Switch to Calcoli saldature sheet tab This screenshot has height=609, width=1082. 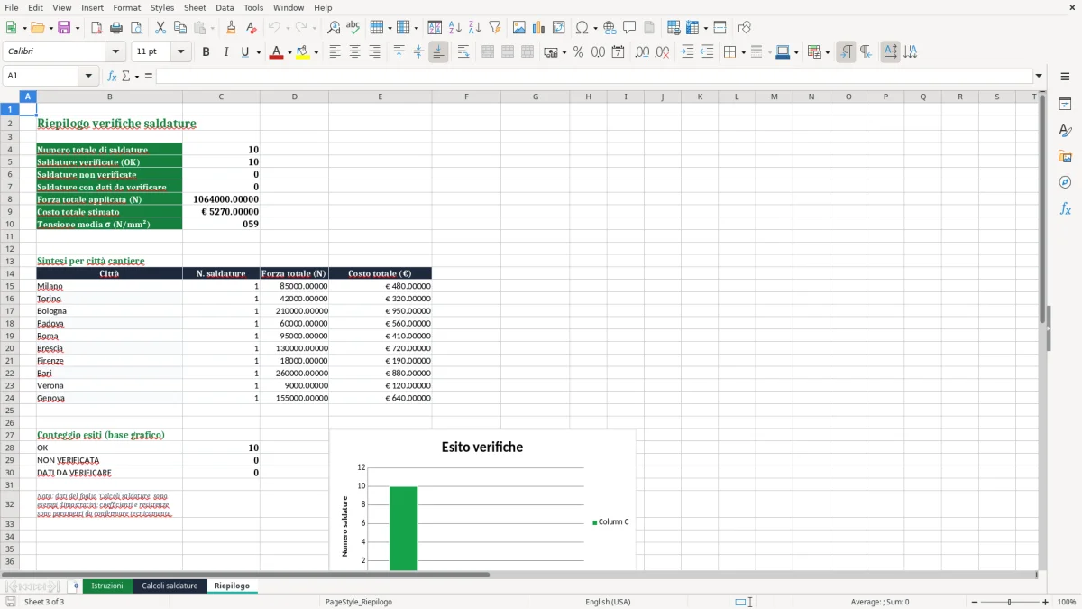[x=170, y=586]
